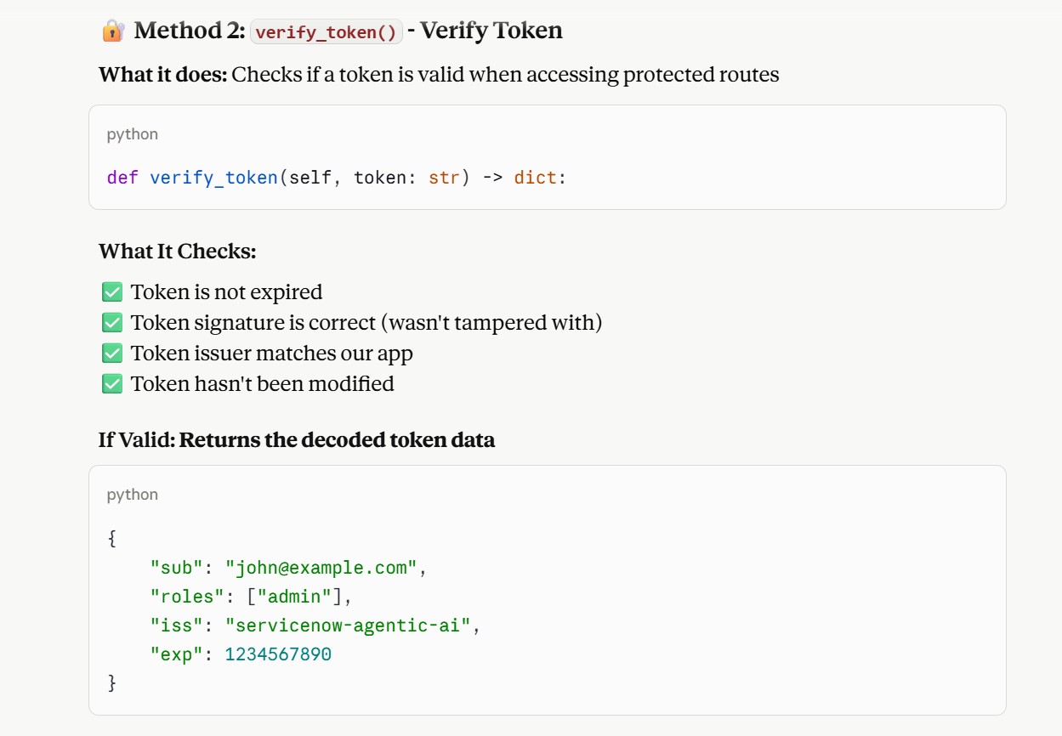Click the What It Checks heading
This screenshot has height=736, width=1062.
(177, 252)
